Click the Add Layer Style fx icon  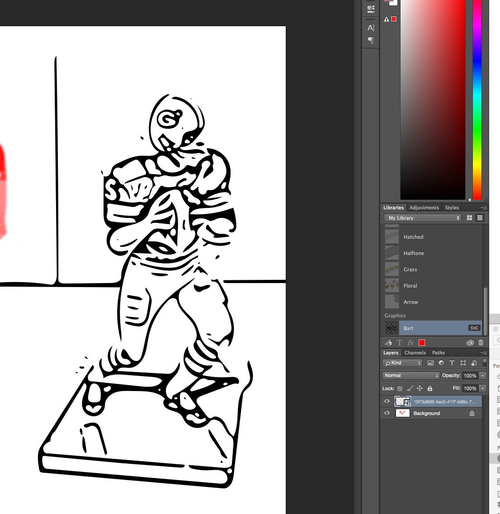coord(410,343)
